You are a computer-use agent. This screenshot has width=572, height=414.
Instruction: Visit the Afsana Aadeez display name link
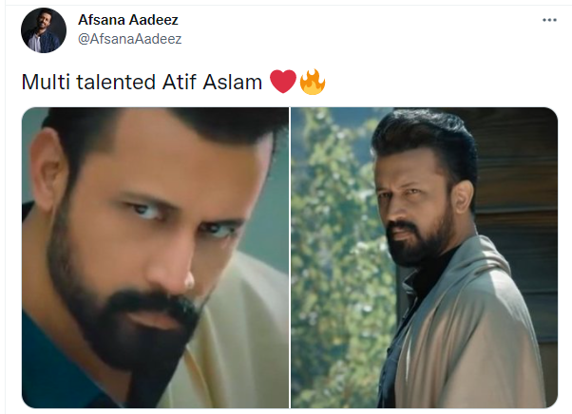pos(128,20)
